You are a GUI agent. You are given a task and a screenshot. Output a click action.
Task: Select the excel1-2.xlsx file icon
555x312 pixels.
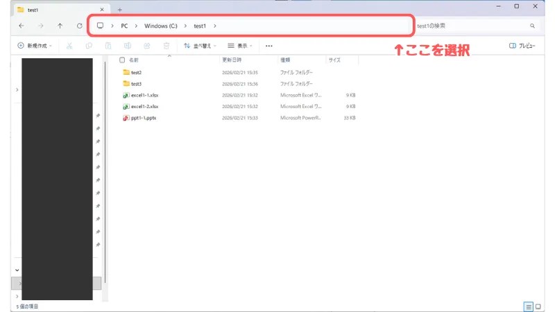(126, 107)
